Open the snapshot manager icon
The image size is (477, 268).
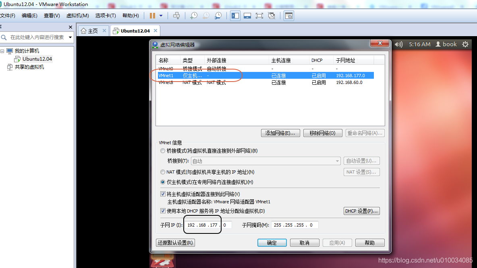(x=218, y=16)
